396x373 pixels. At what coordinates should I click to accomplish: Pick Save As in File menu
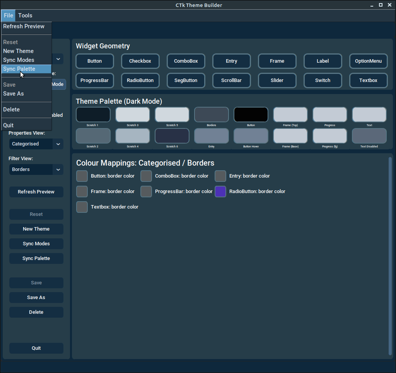[x=27, y=94]
